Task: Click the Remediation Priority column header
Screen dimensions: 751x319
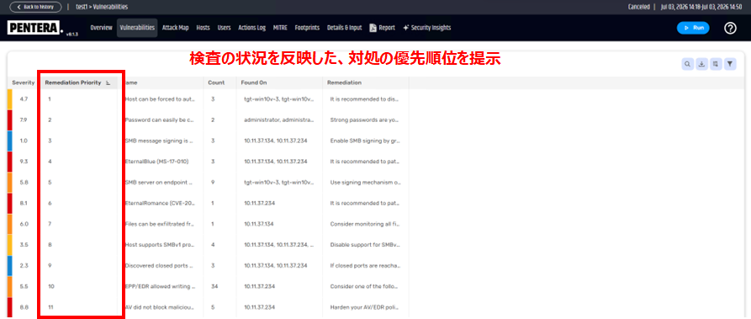Action: click(73, 82)
